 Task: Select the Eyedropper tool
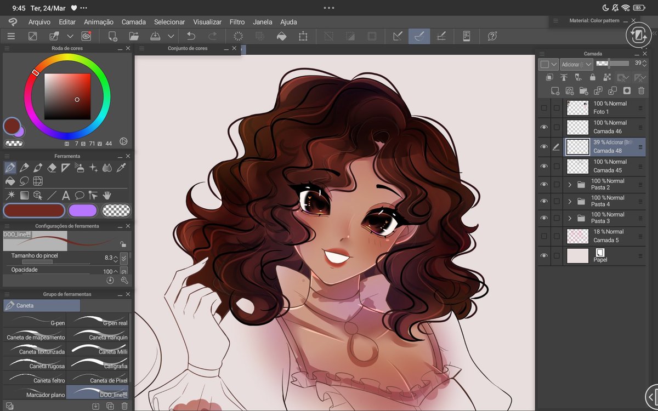click(x=122, y=167)
